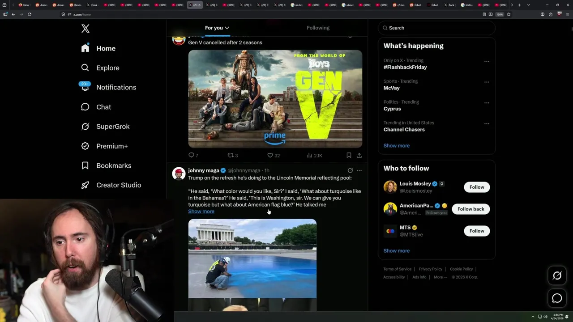Open the list all tabs dropdown
Screen dimensions: 573x322
[x=529, y=5]
